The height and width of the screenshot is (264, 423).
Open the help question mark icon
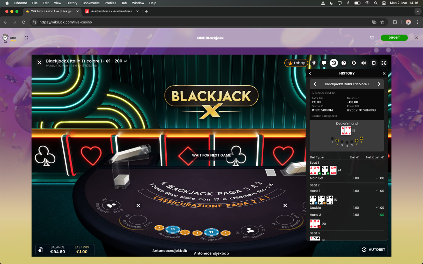tap(344, 63)
